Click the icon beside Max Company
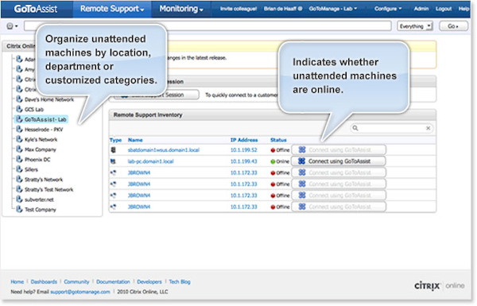The image size is (477, 306). [x=19, y=149]
